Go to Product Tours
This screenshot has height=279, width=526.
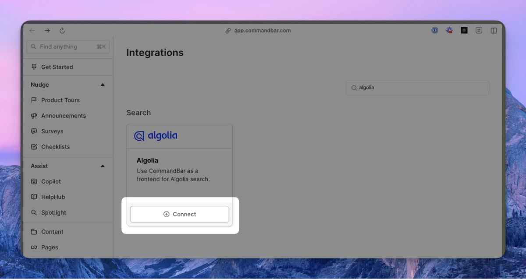pyautogui.click(x=60, y=100)
